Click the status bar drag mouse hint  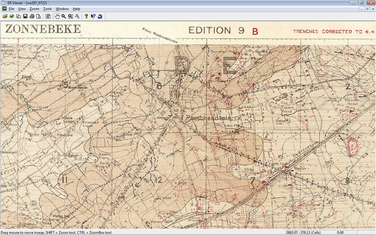56,232
